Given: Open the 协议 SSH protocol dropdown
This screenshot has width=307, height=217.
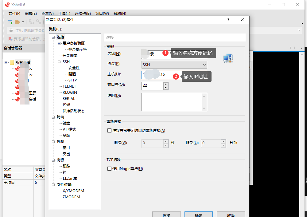Looking at the screenshot, I should click(174, 65).
